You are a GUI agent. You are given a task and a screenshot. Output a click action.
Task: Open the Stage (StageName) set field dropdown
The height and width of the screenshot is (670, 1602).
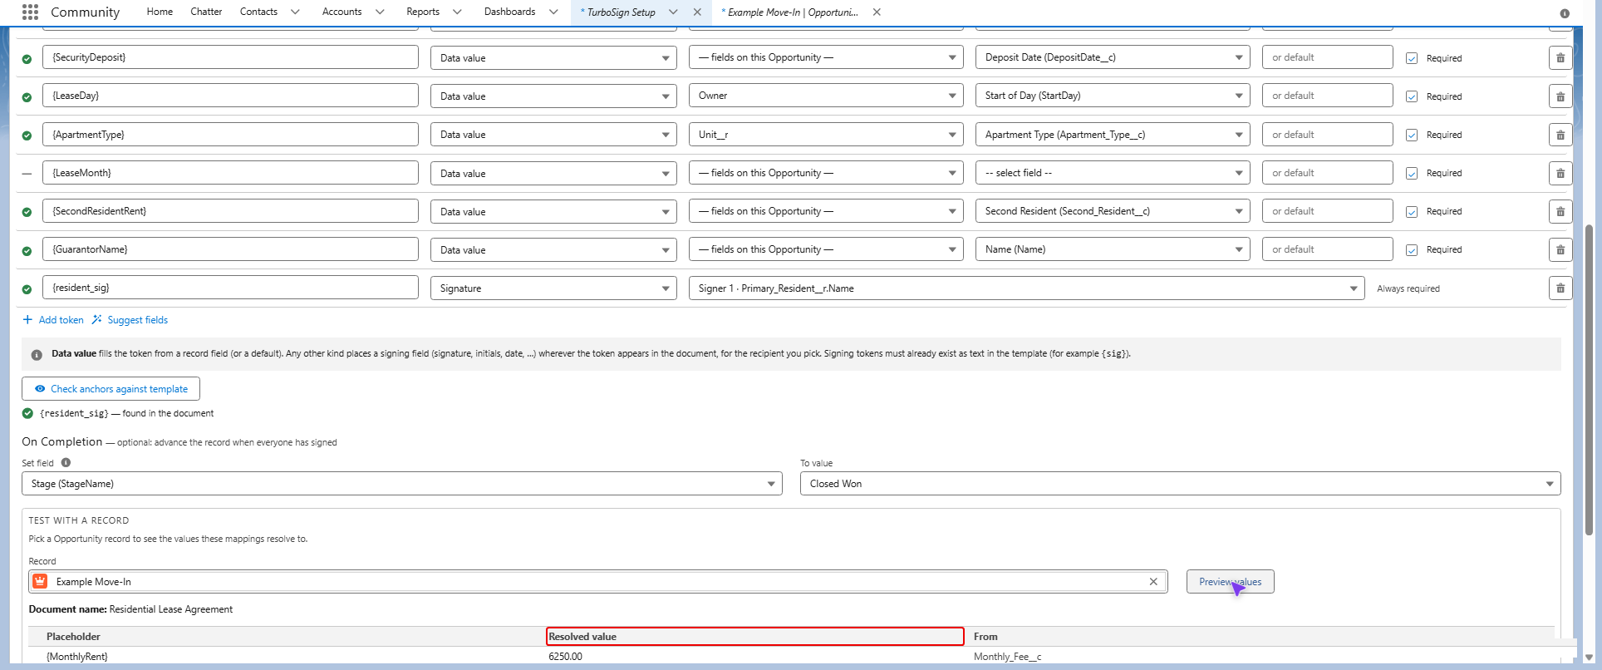pyautogui.click(x=401, y=484)
